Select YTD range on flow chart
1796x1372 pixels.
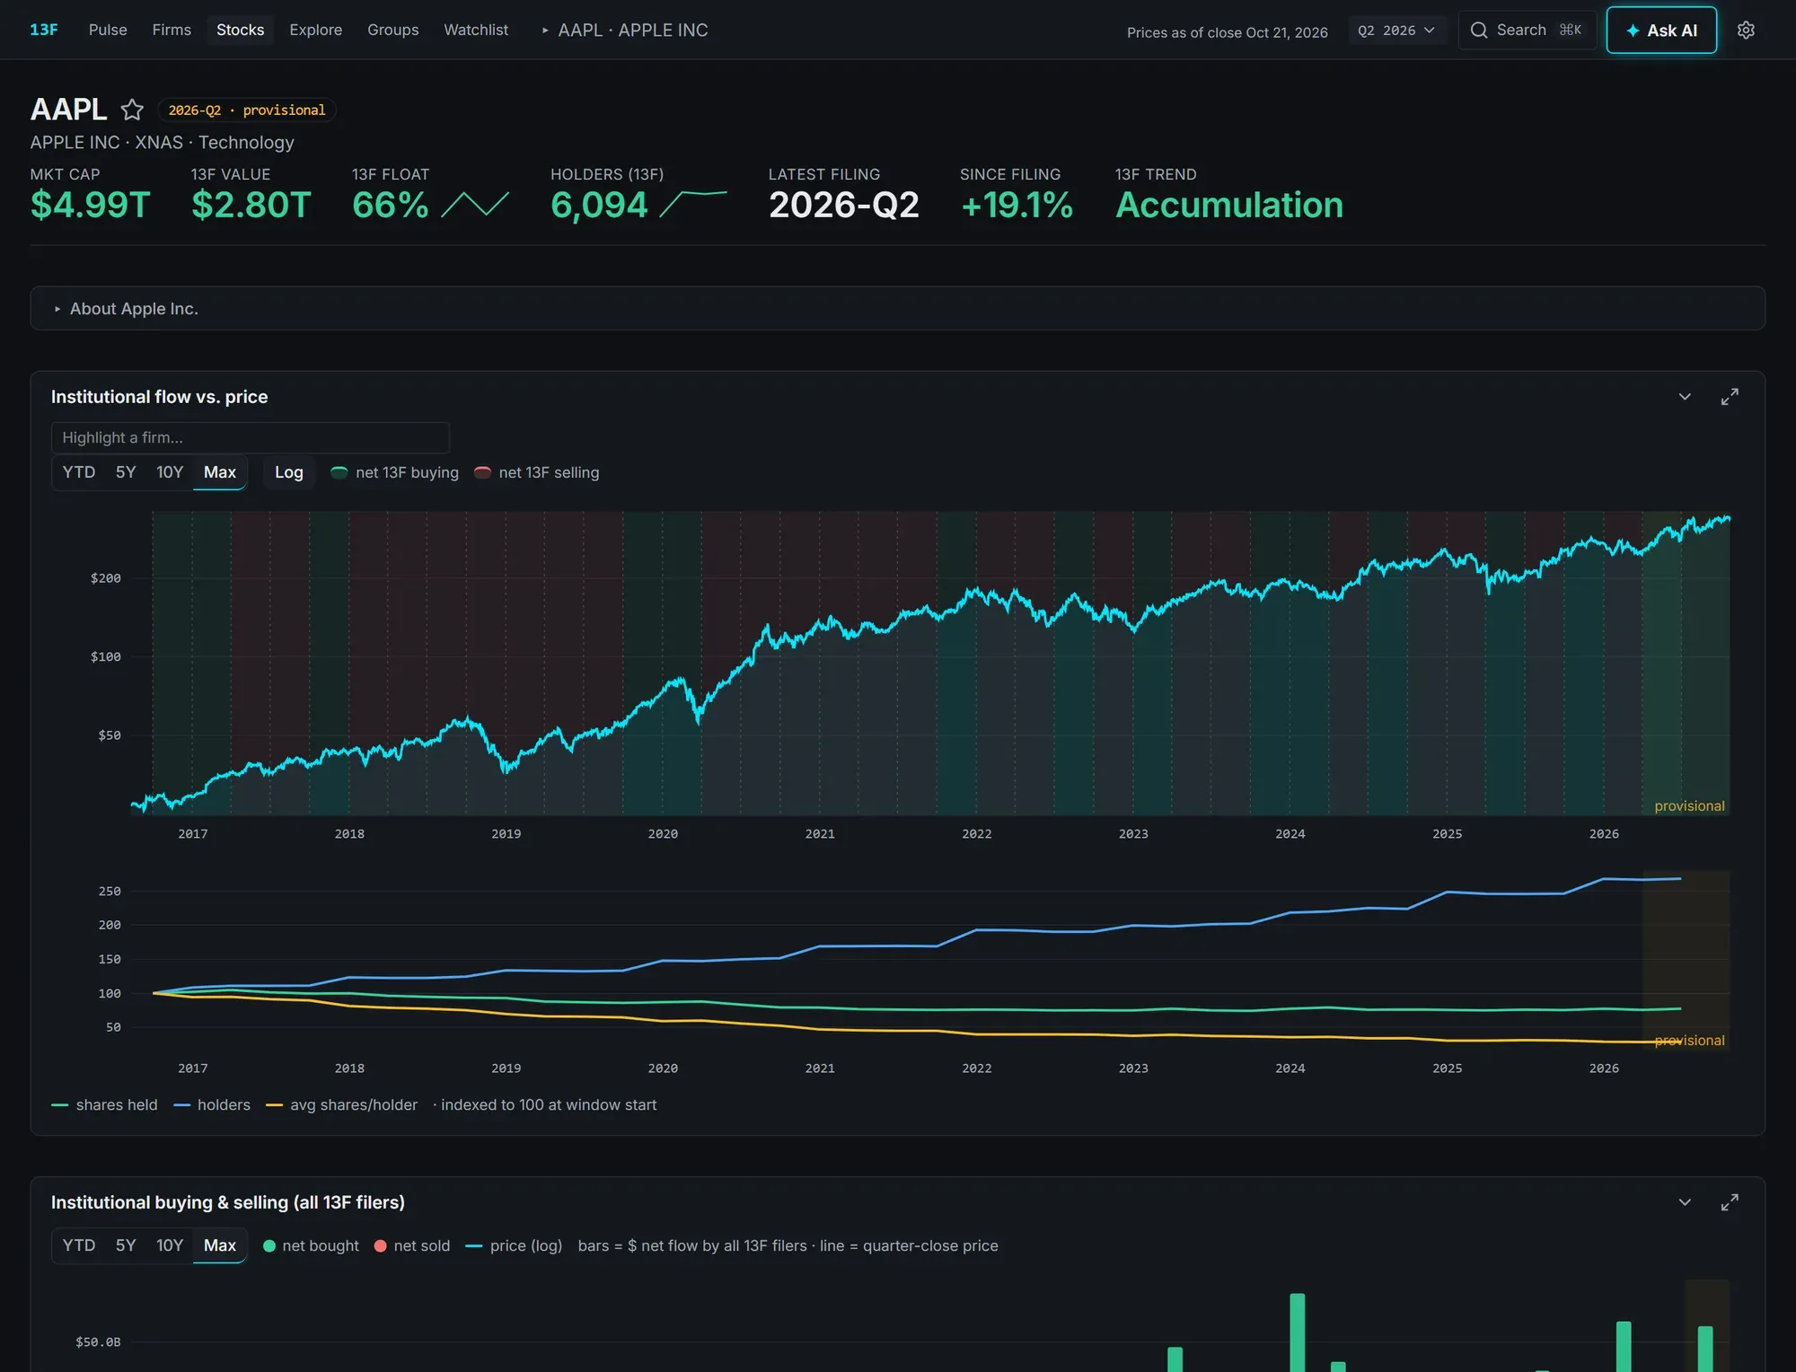pos(79,472)
